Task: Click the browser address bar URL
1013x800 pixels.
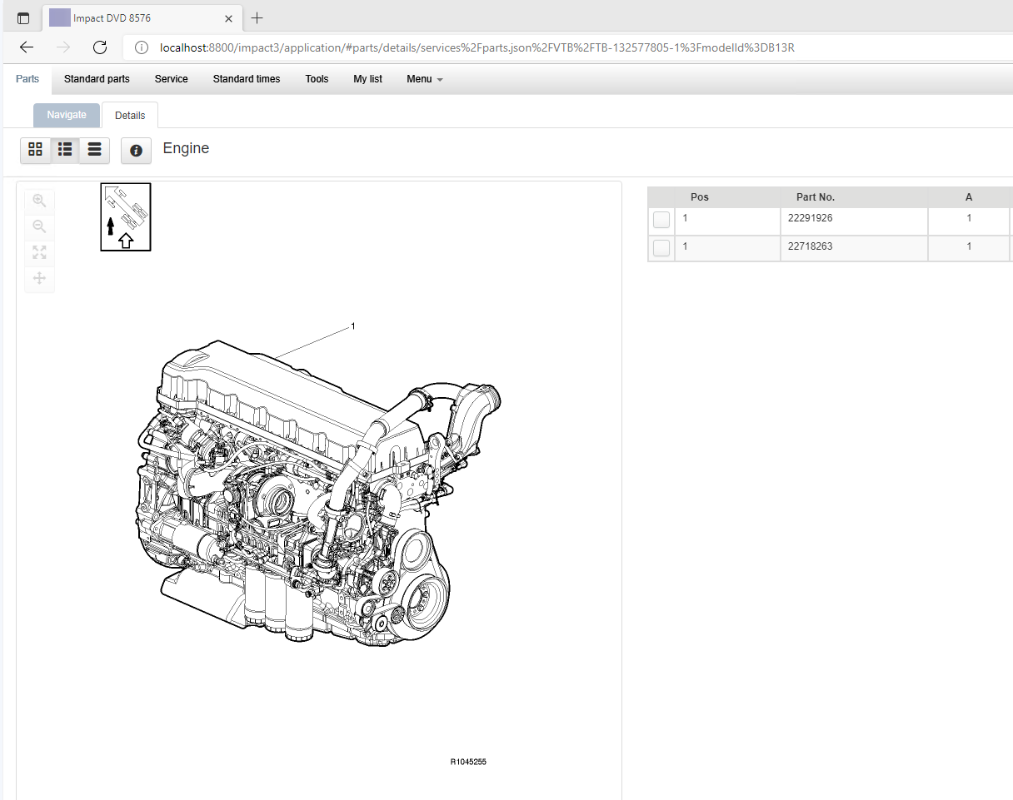Action: [477, 47]
